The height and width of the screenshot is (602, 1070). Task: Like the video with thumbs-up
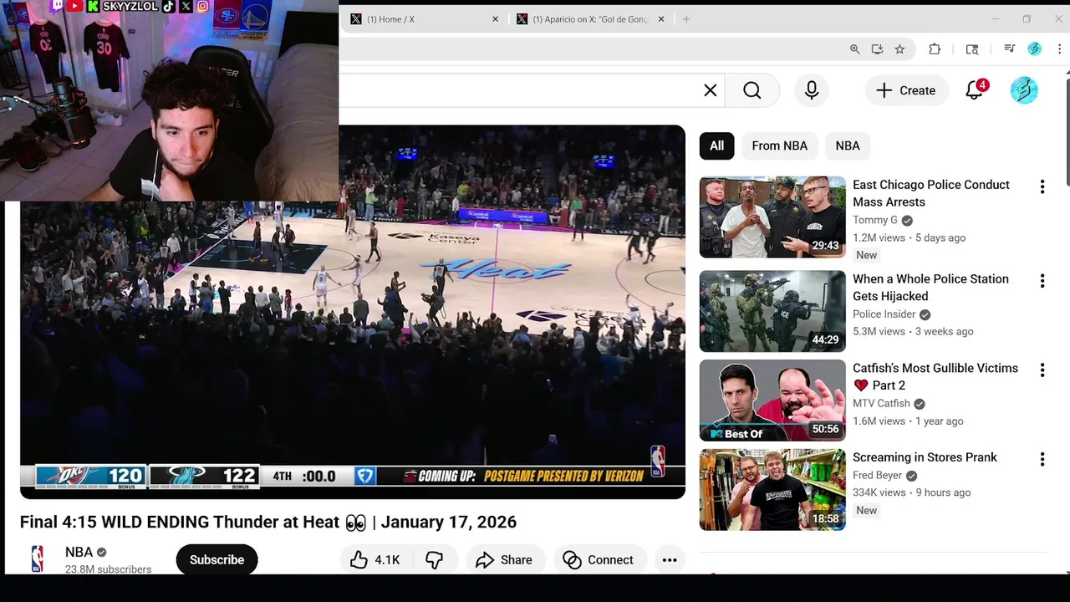tap(374, 560)
